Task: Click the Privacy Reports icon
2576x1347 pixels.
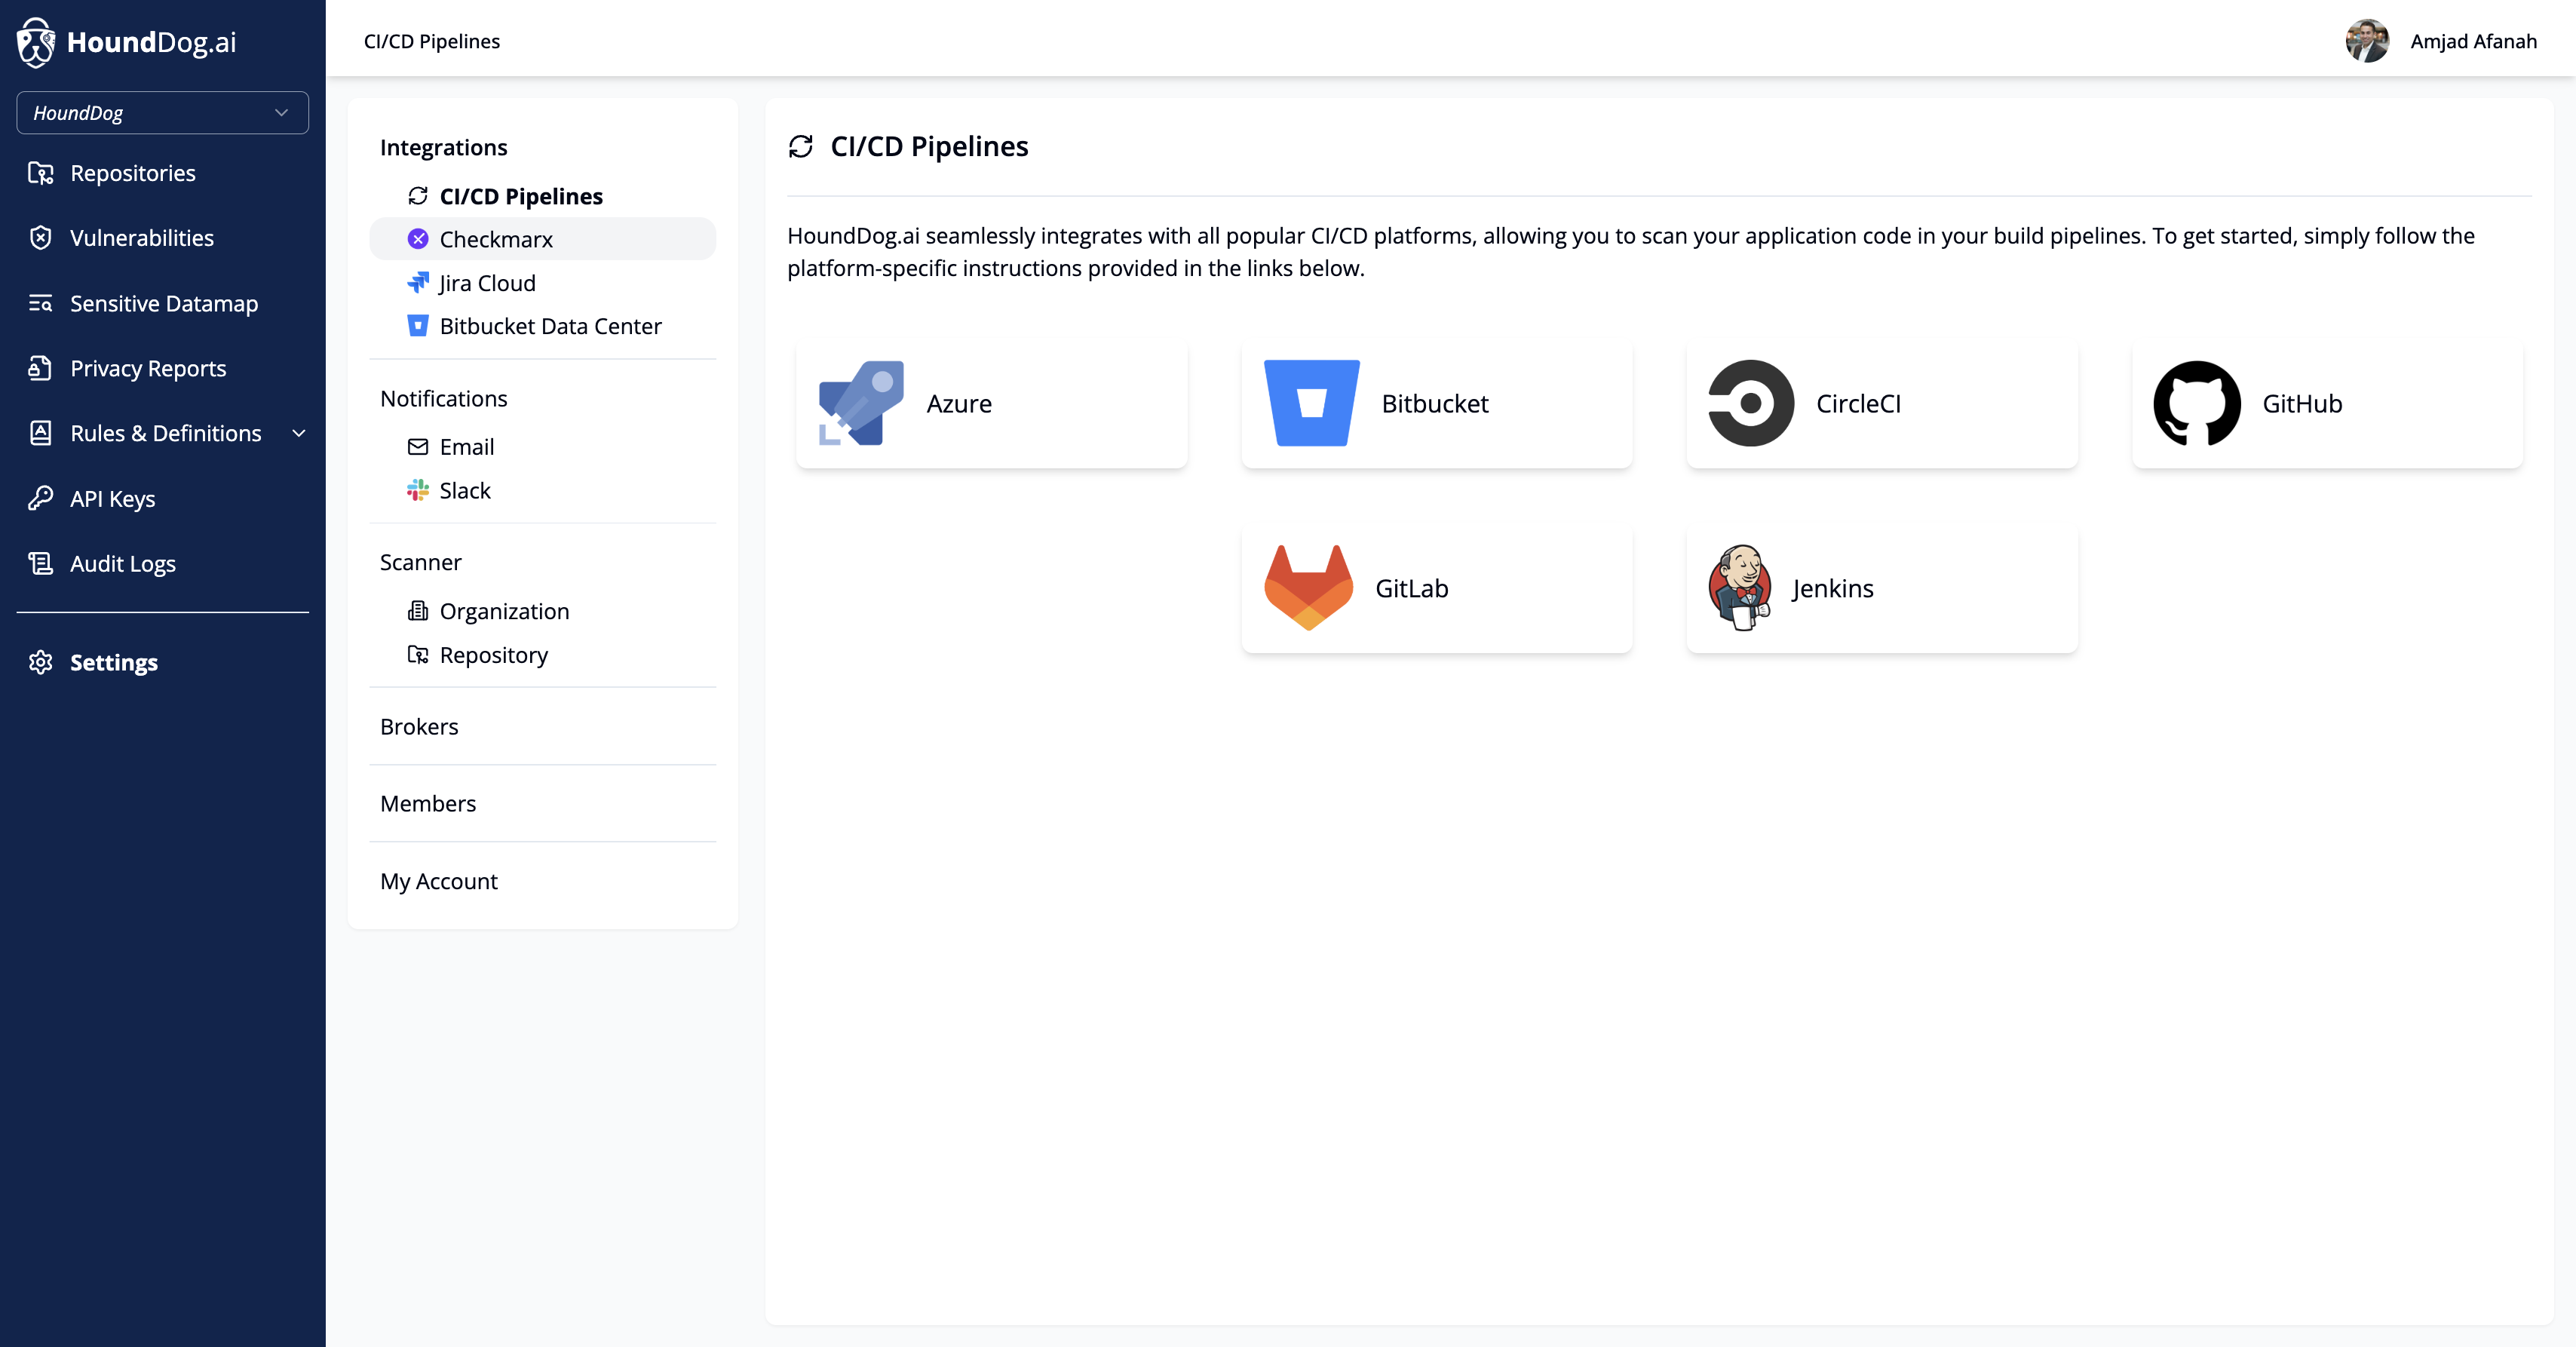Action: pos(40,368)
